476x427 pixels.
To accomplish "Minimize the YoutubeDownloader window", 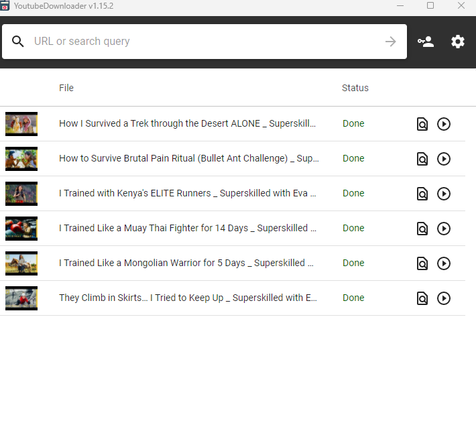I will pos(400,5).
